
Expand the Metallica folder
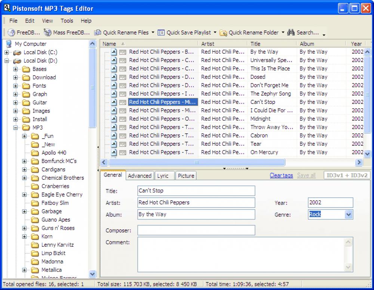[24, 270]
